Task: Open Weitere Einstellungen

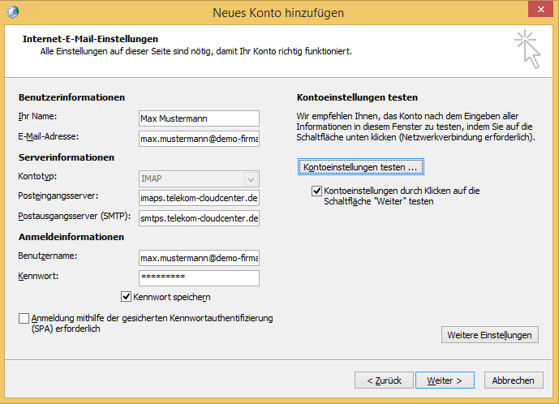Action: [489, 335]
